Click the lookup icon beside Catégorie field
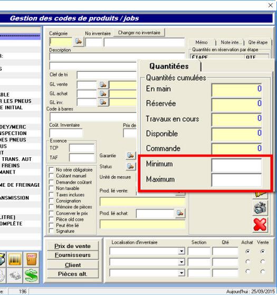 coord(78,41)
